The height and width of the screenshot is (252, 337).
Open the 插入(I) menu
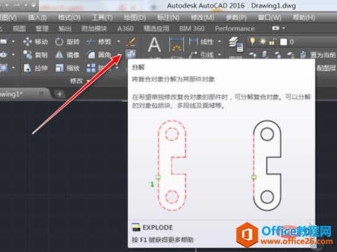(x=37, y=18)
